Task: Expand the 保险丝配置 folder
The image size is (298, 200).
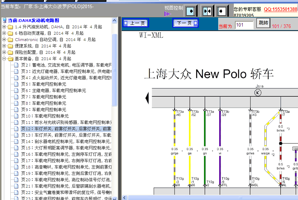Action: click(4, 52)
